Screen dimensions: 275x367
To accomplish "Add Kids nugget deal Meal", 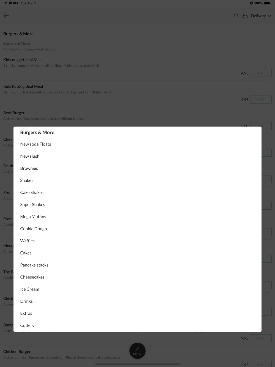I will click(x=261, y=73).
